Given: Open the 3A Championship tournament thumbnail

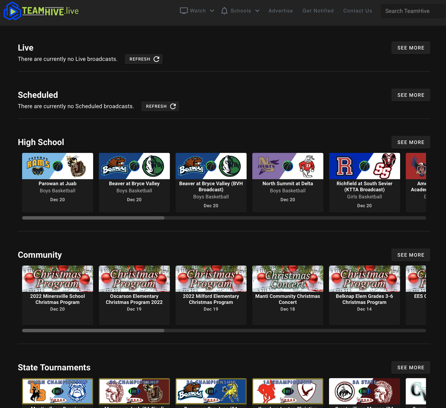Looking at the screenshot, I should click(x=134, y=391).
